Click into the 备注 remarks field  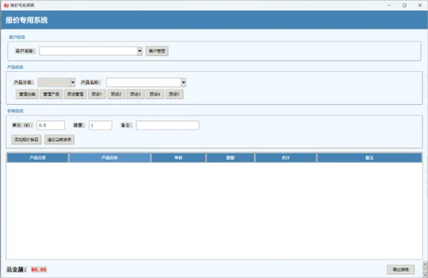[x=168, y=126]
